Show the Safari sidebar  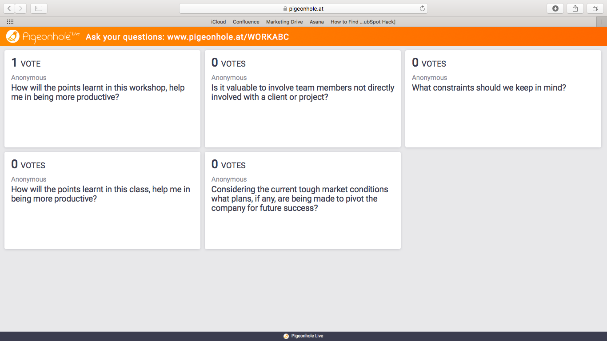(x=39, y=8)
